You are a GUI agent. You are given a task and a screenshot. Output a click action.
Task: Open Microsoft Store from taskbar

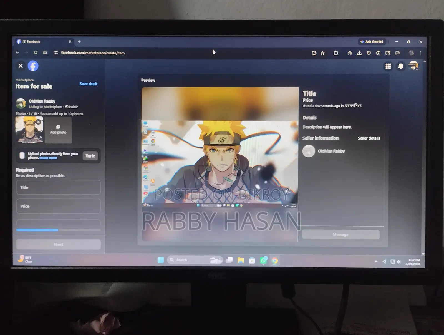point(252,260)
